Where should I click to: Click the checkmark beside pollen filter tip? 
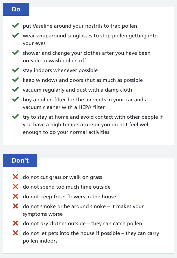(15, 99)
